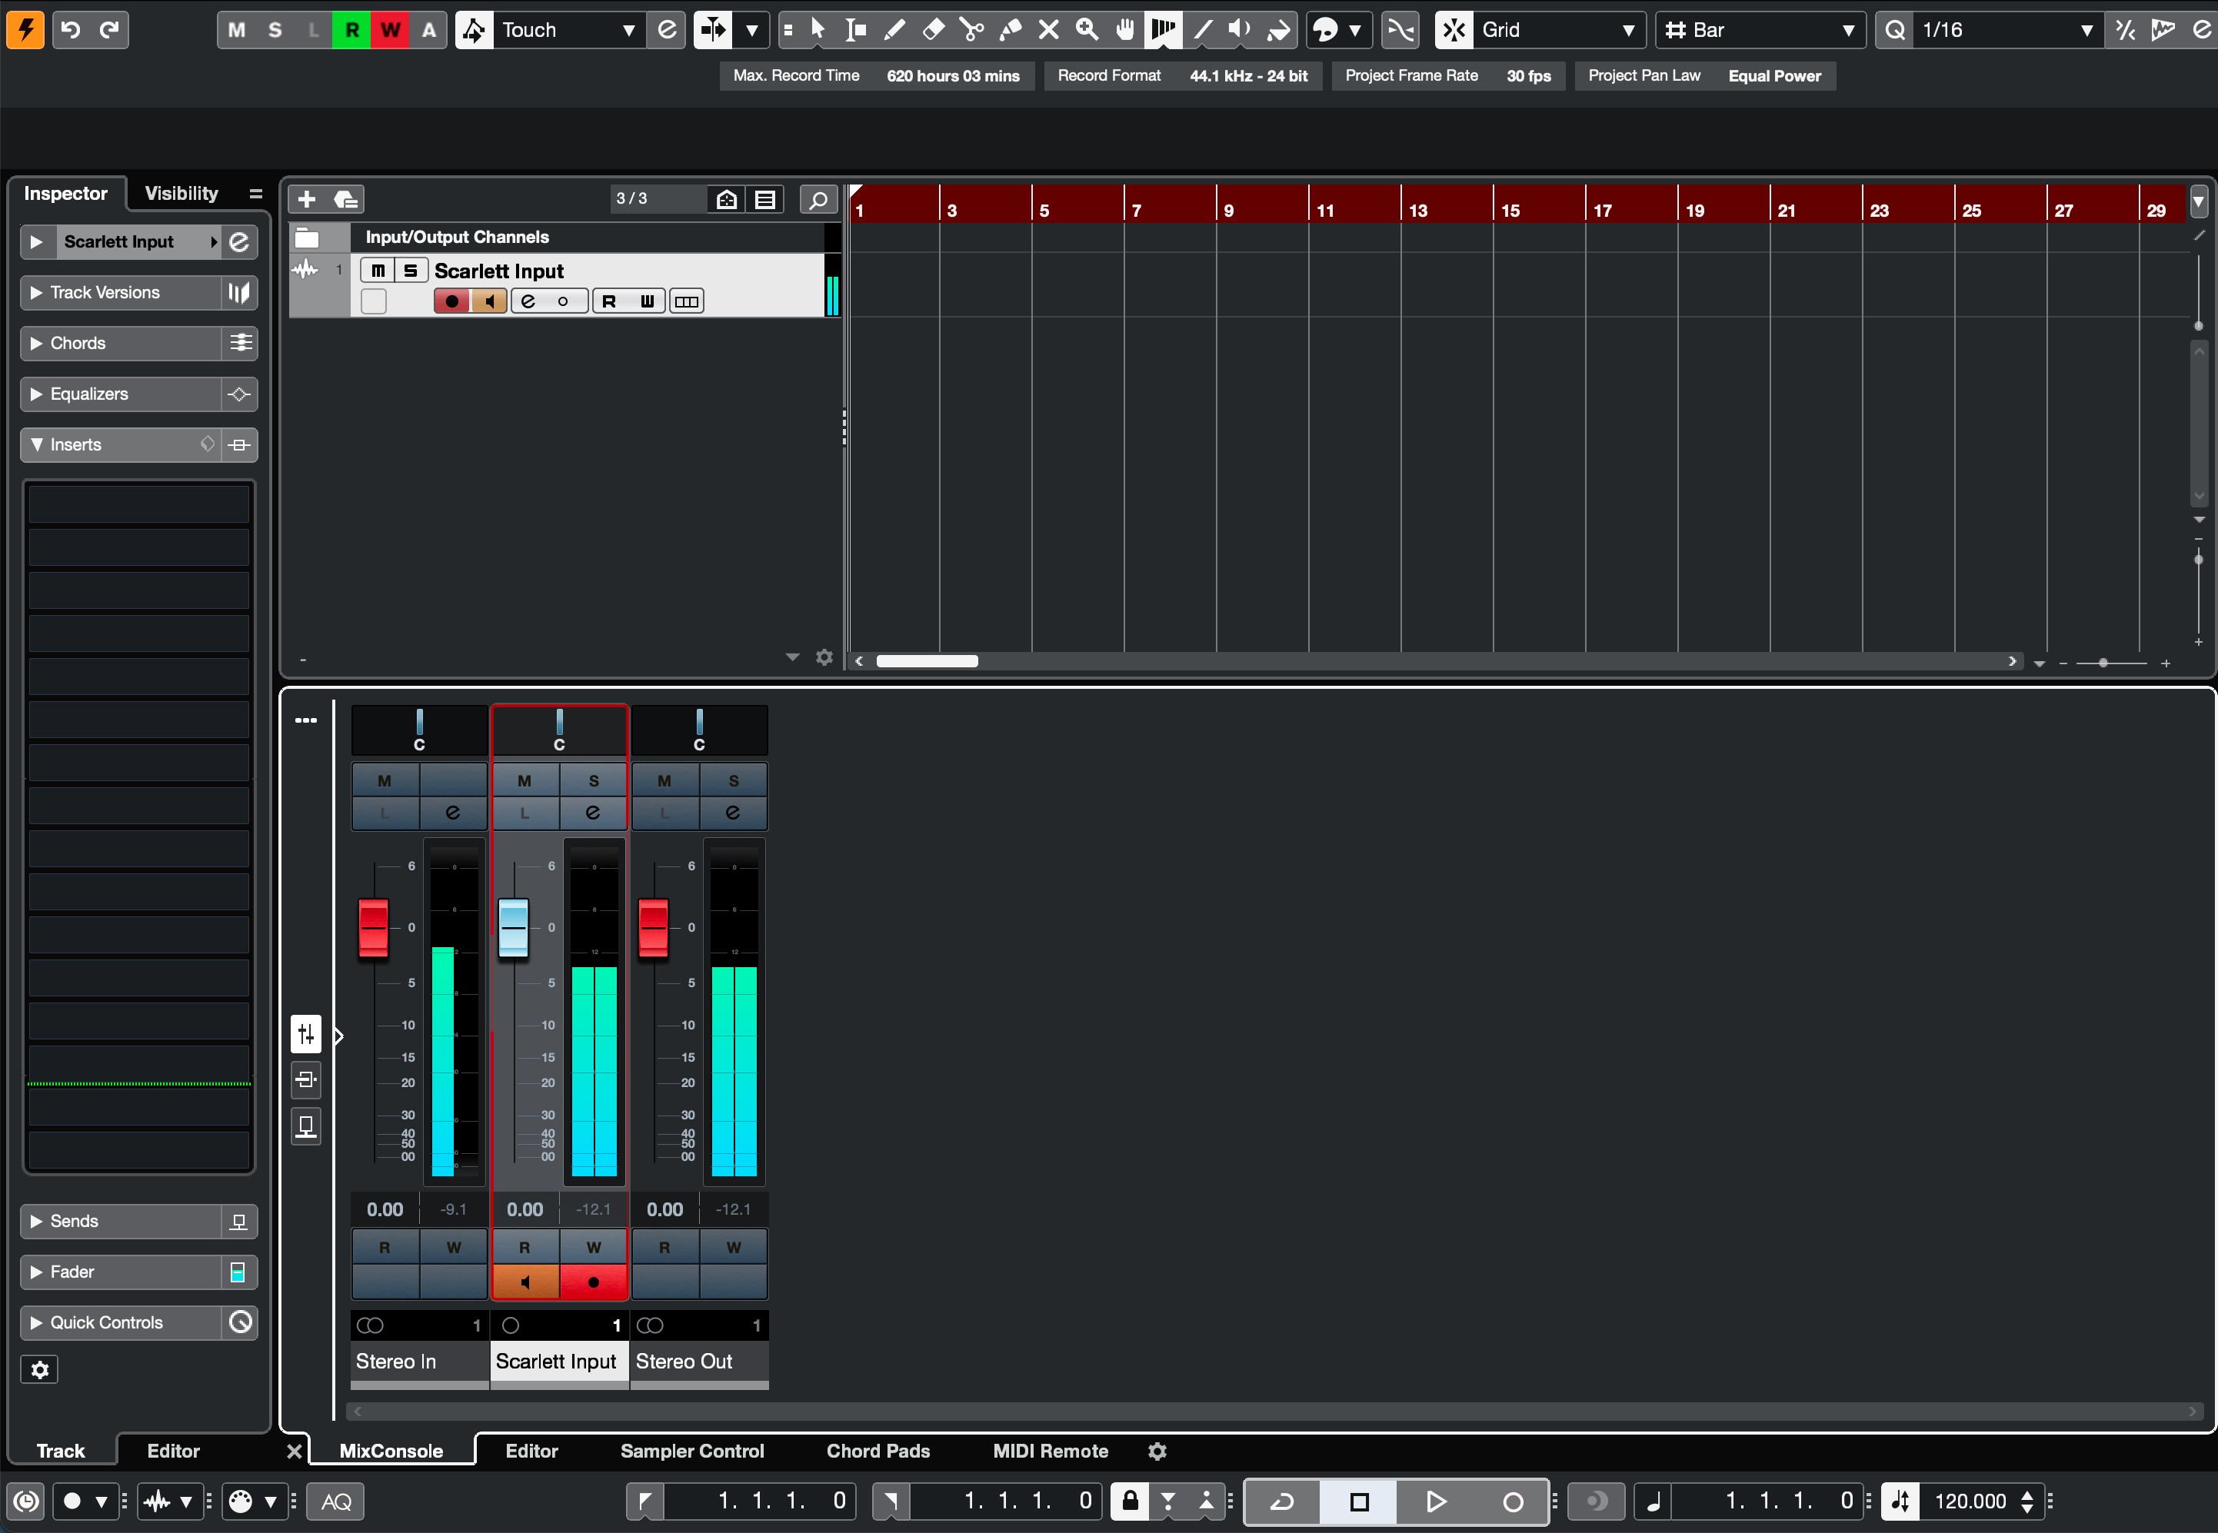2218x1533 pixels.
Task: Mute the Scarlett Input track
Action: 378,270
